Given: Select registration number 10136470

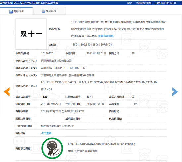Looking at the screenshot, I should click(47, 53).
